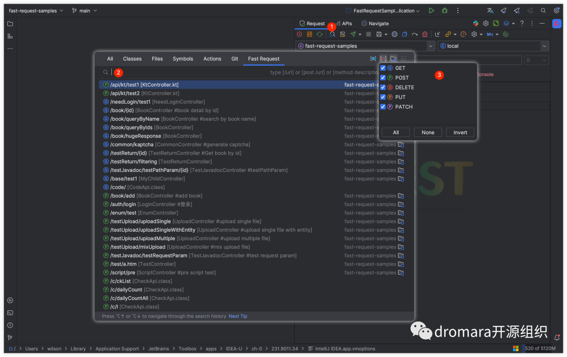The height and width of the screenshot is (357, 567).
Task: Open the dropdown arrow beside the Markdown icon
Action: pos(497,35)
